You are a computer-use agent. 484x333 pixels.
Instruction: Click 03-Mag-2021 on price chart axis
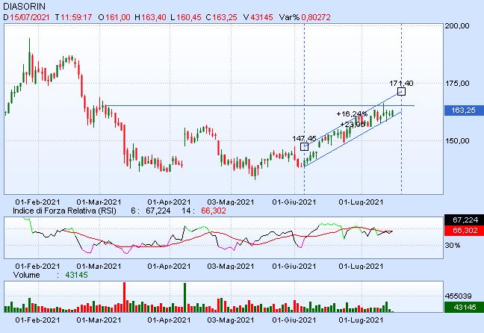231,202
